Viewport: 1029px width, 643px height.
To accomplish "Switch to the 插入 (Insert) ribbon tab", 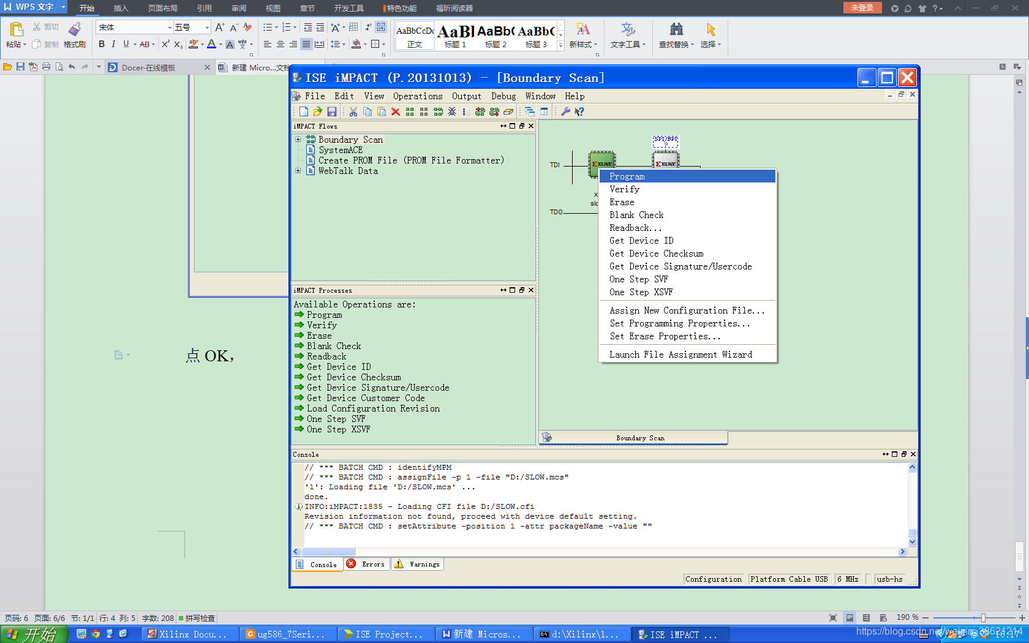I will [x=121, y=8].
